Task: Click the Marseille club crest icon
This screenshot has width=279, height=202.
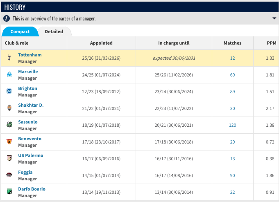Action: pos(9,74)
